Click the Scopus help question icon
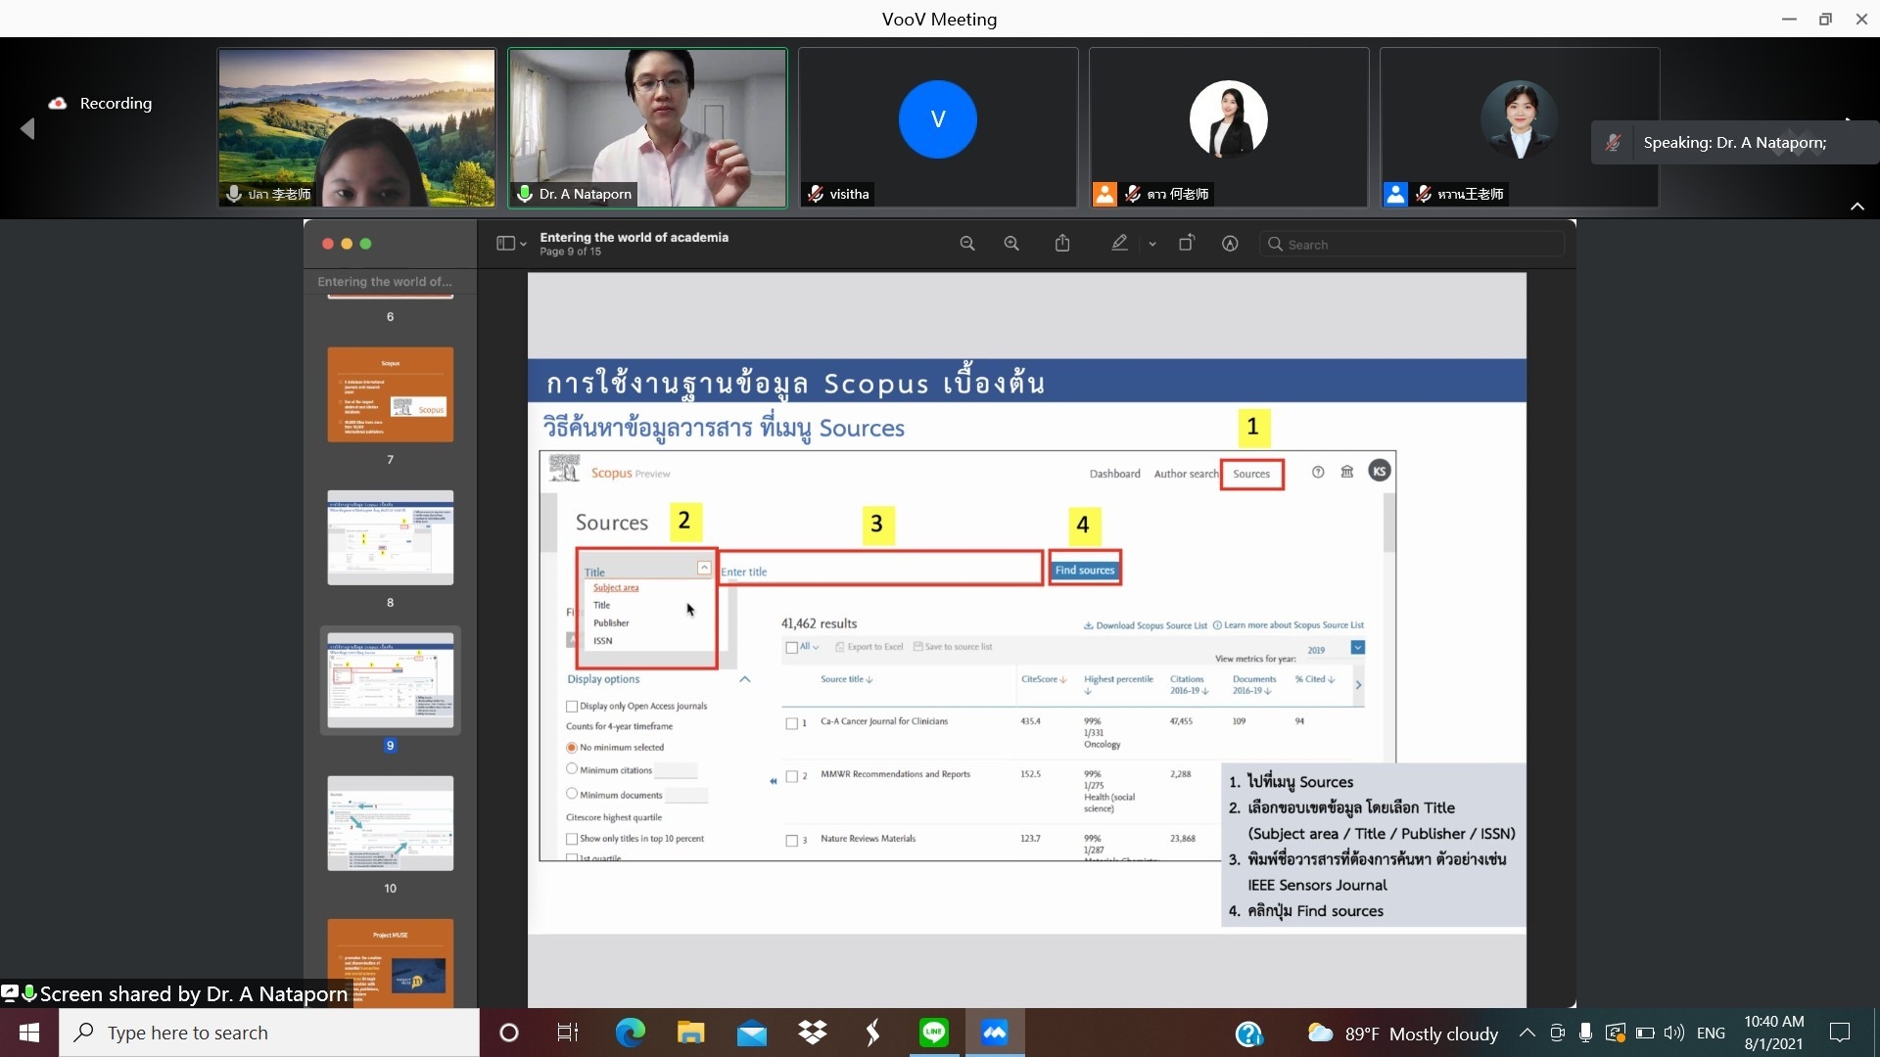 (x=1318, y=472)
